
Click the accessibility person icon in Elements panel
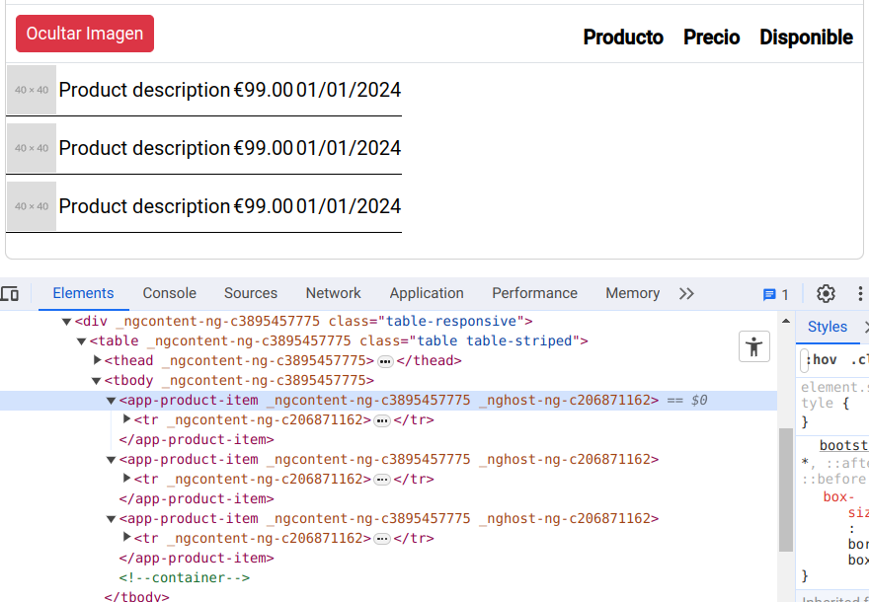[x=753, y=346]
